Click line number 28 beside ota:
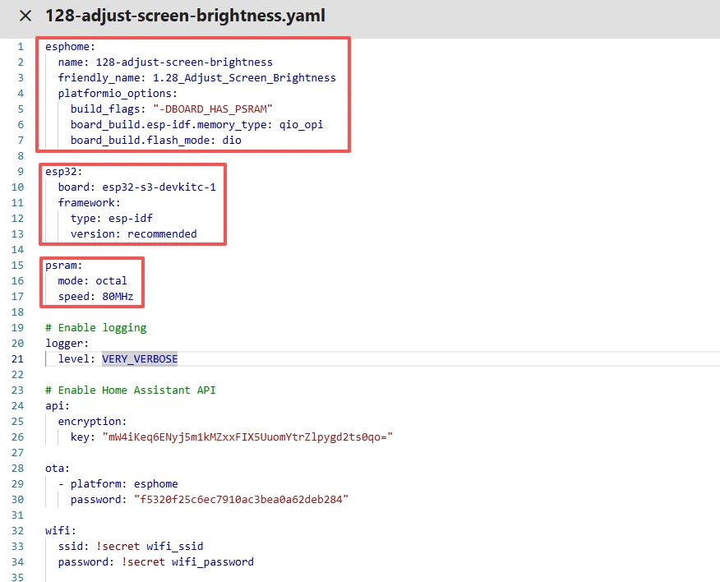This screenshot has width=720, height=582. coord(21,469)
